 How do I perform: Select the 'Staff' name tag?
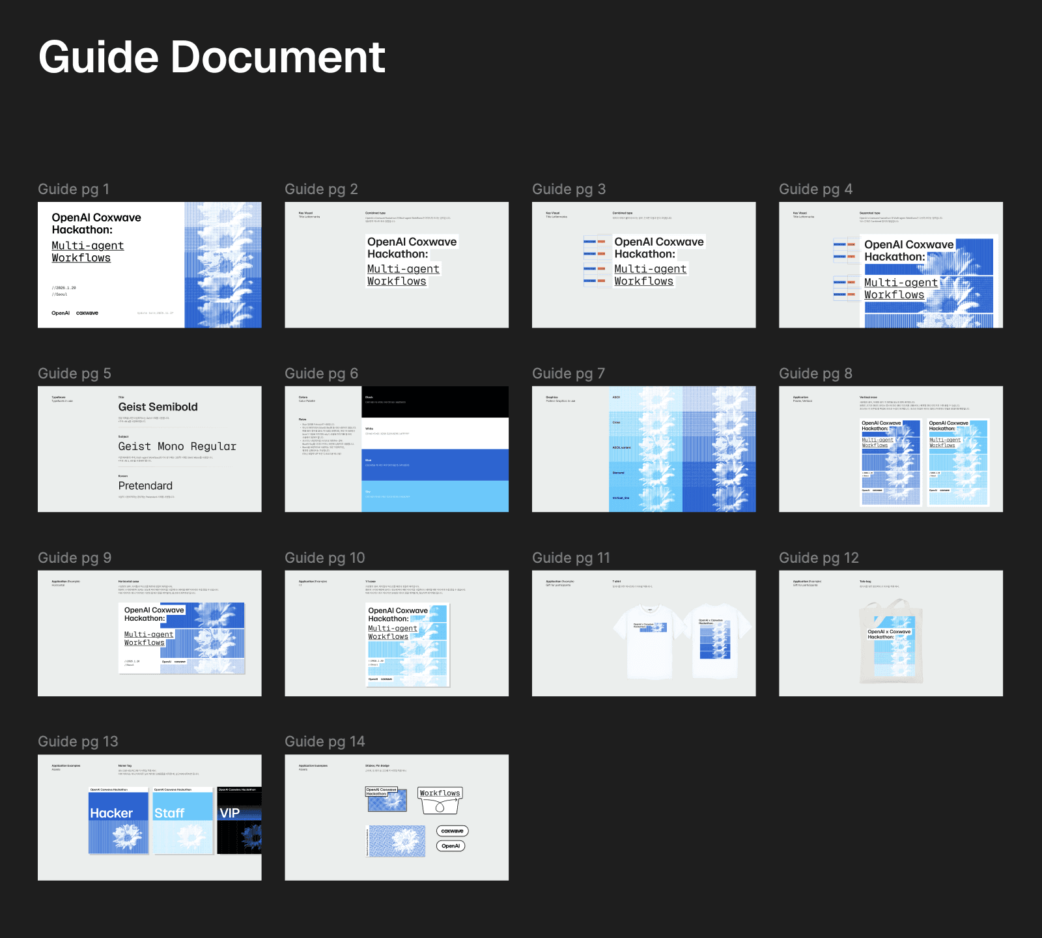pos(183,821)
